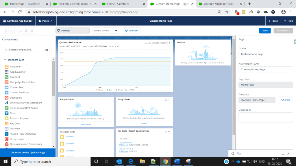Switch to the Account Validation Rule browser tab
The height and width of the screenshot is (166, 296).
220,4
